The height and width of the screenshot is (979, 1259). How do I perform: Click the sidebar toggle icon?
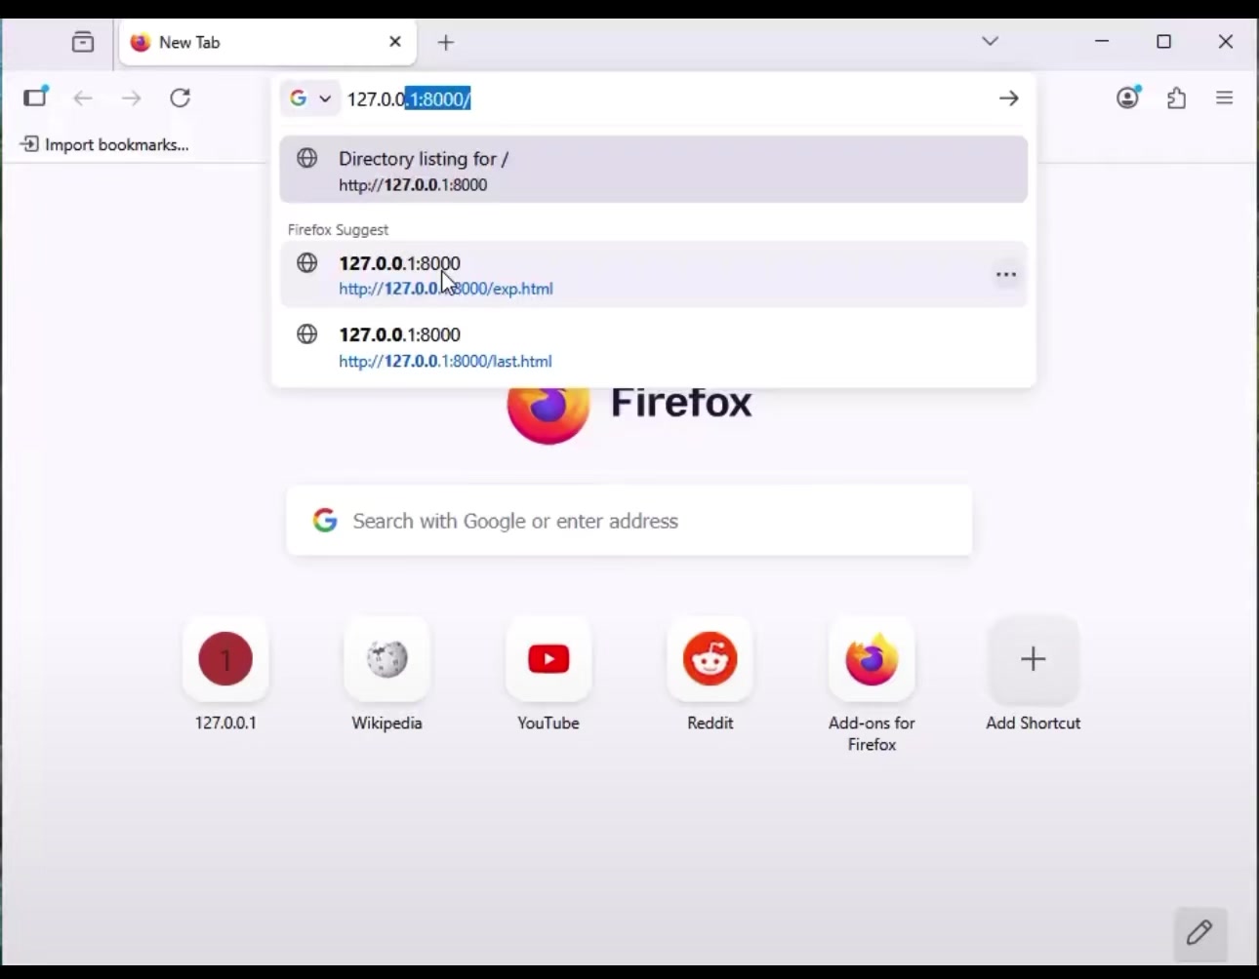(x=36, y=98)
